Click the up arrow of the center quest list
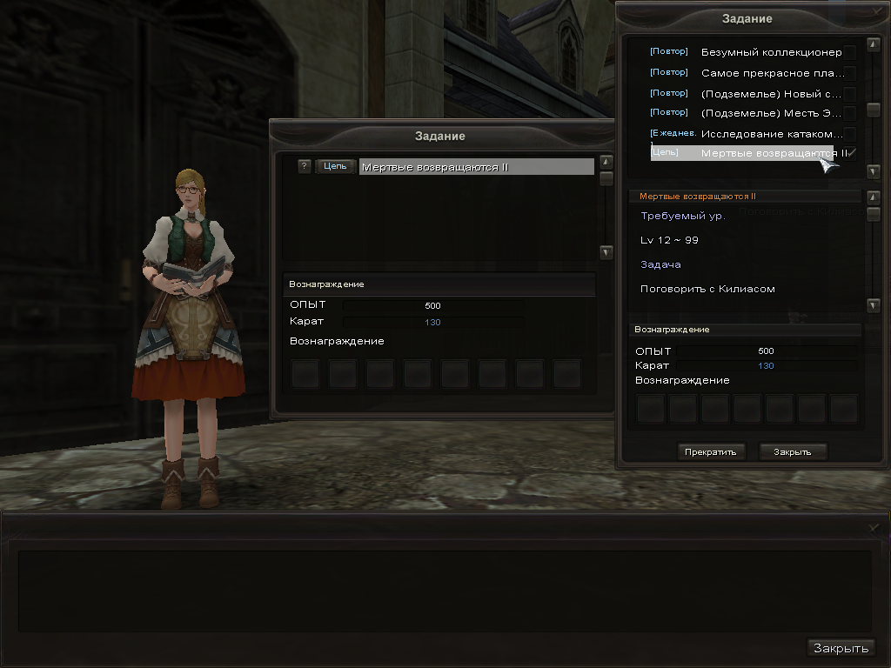The height and width of the screenshot is (668, 891). click(606, 162)
